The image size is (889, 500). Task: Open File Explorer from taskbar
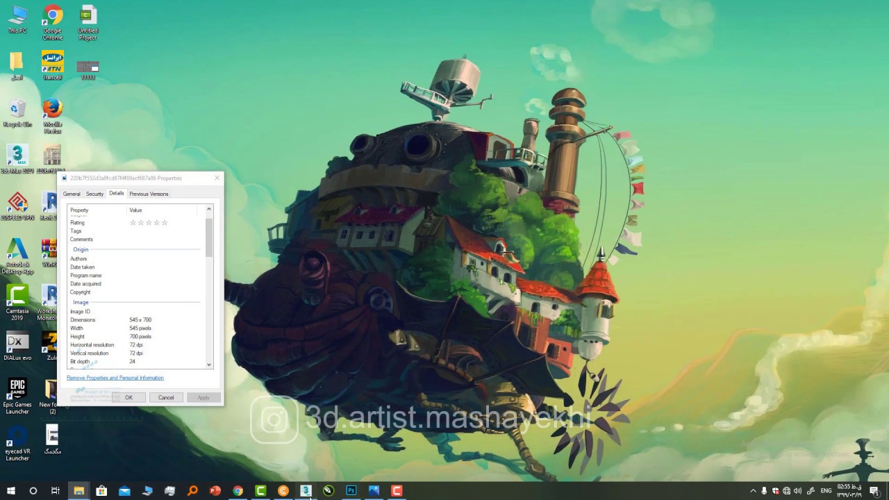78,490
